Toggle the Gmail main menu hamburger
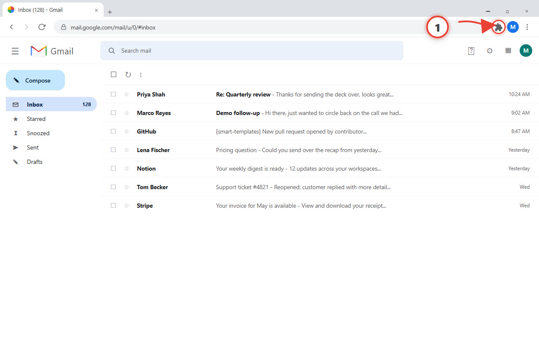The image size is (539, 337). coord(15,51)
